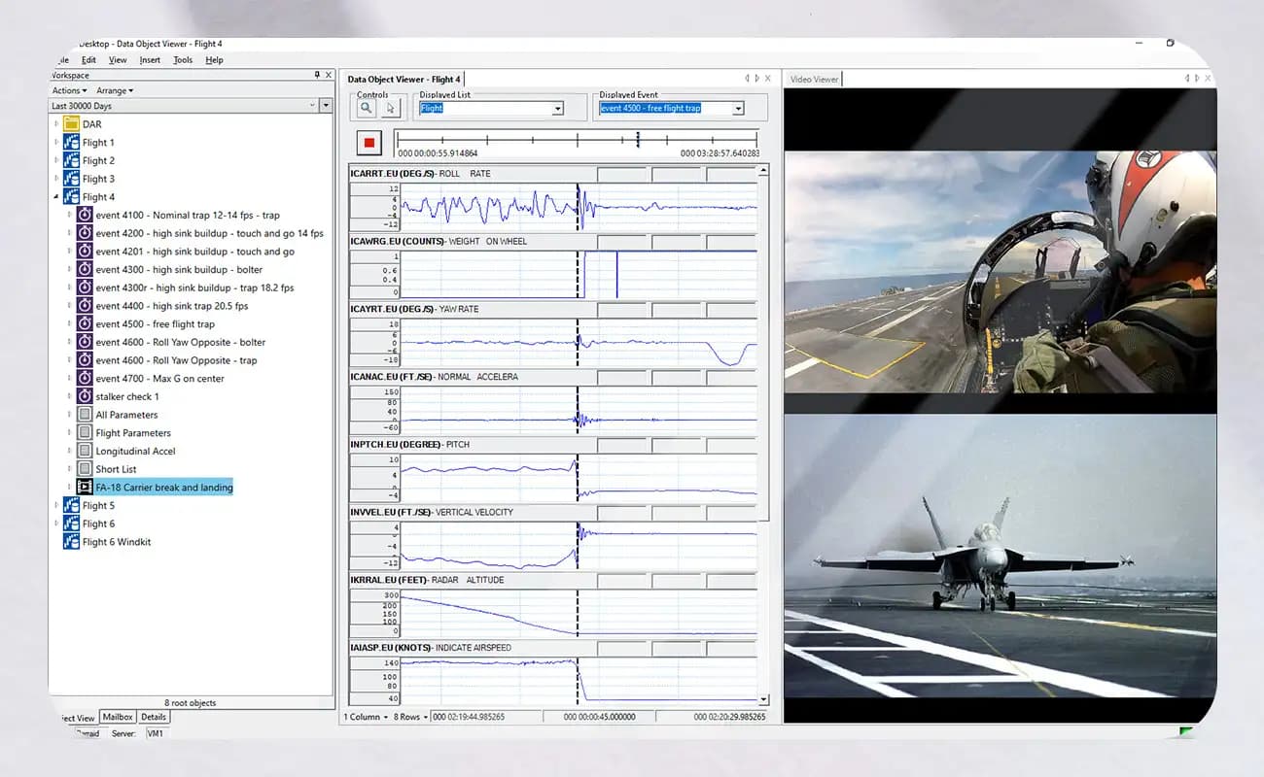The height and width of the screenshot is (777, 1264).
Task: Click the magnifier zoom tool in Controls
Action: (x=367, y=109)
